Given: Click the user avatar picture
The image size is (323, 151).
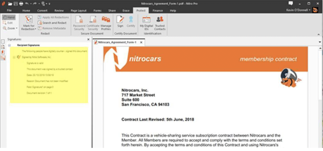Looking at the screenshot, I should [315, 10].
